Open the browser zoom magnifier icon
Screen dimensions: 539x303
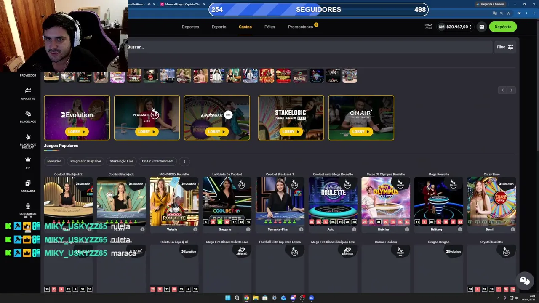pyautogui.click(x=502, y=13)
